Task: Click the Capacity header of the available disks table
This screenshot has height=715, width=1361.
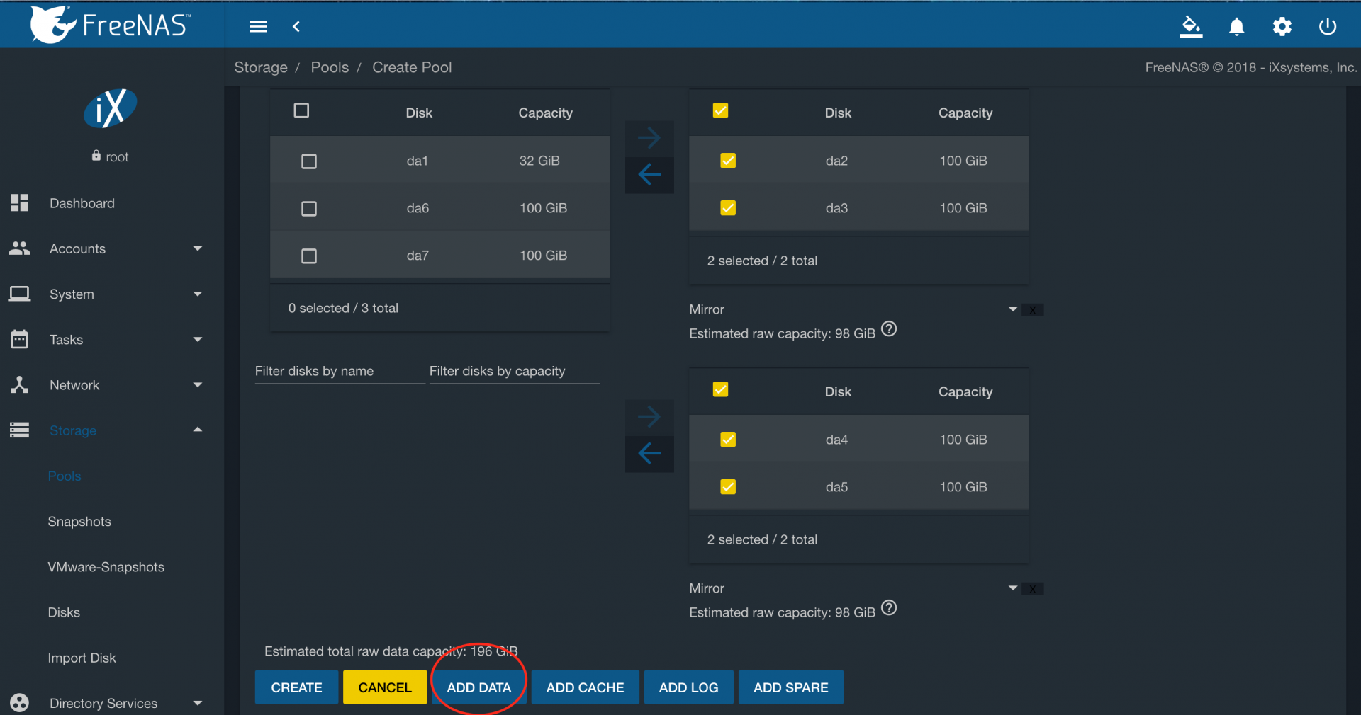Action: point(545,113)
